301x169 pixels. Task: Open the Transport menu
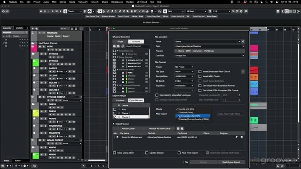pos(83,2)
